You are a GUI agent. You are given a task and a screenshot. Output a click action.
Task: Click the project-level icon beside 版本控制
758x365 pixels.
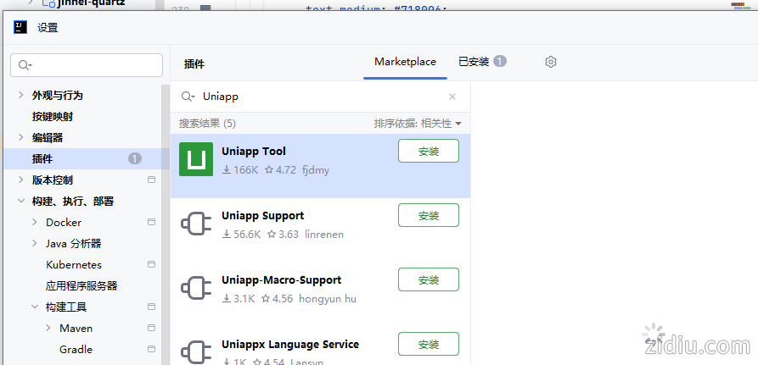[x=151, y=180]
